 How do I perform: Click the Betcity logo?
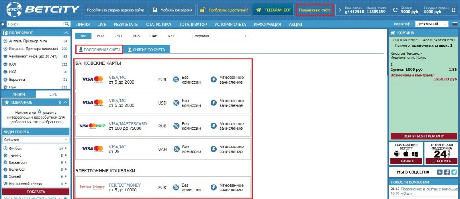[x=43, y=9]
